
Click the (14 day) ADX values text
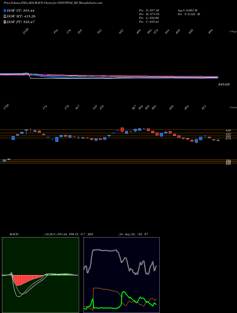(133, 234)
